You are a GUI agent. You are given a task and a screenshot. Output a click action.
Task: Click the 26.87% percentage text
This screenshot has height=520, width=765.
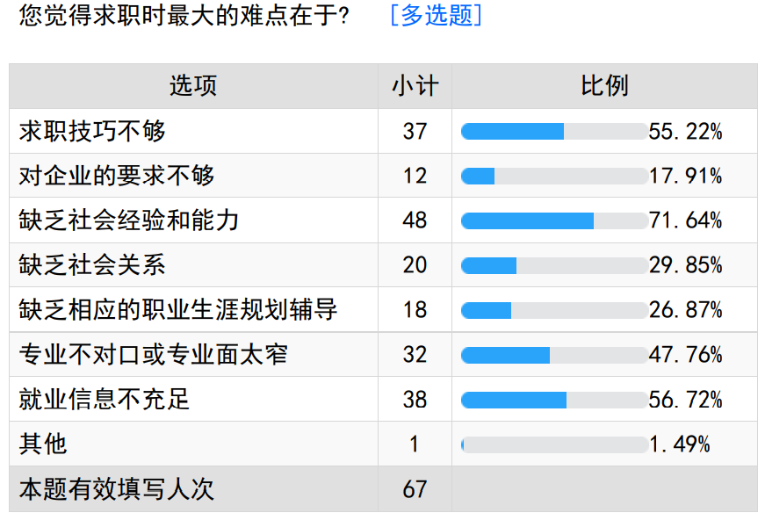[x=686, y=310]
